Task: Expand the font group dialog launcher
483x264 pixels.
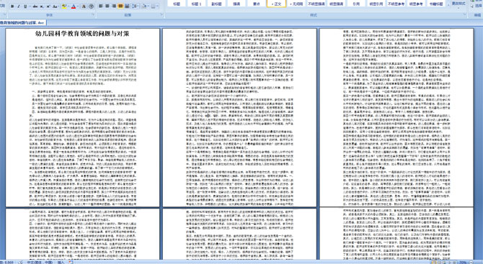Action: pos(93,14)
